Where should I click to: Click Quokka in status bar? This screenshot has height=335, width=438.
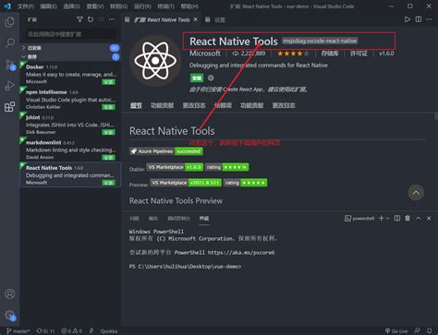pyautogui.click(x=109, y=331)
